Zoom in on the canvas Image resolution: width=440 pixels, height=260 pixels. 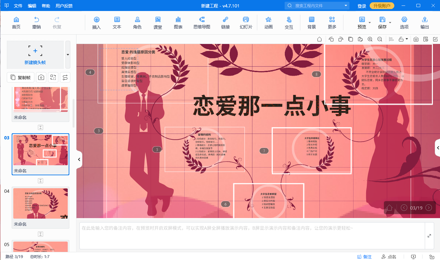point(370,39)
